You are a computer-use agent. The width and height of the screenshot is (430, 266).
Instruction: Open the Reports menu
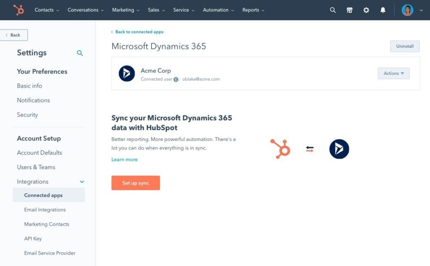coord(251,10)
